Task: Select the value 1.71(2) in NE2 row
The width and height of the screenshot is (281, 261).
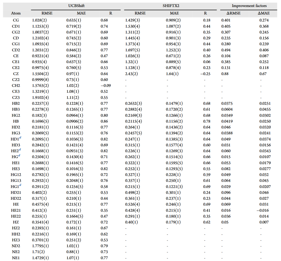Action: pyautogui.click(x=38, y=252)
